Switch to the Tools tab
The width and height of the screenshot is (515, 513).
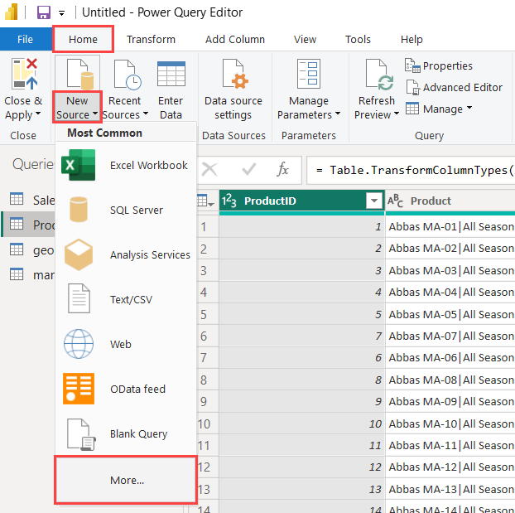point(358,40)
